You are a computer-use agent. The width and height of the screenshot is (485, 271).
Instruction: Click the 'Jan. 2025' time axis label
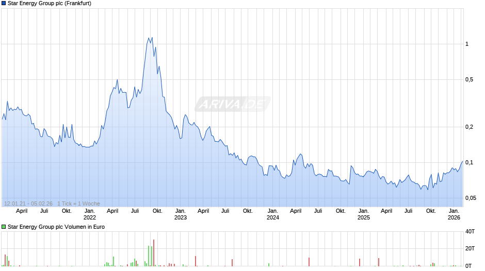pyautogui.click(x=364, y=214)
